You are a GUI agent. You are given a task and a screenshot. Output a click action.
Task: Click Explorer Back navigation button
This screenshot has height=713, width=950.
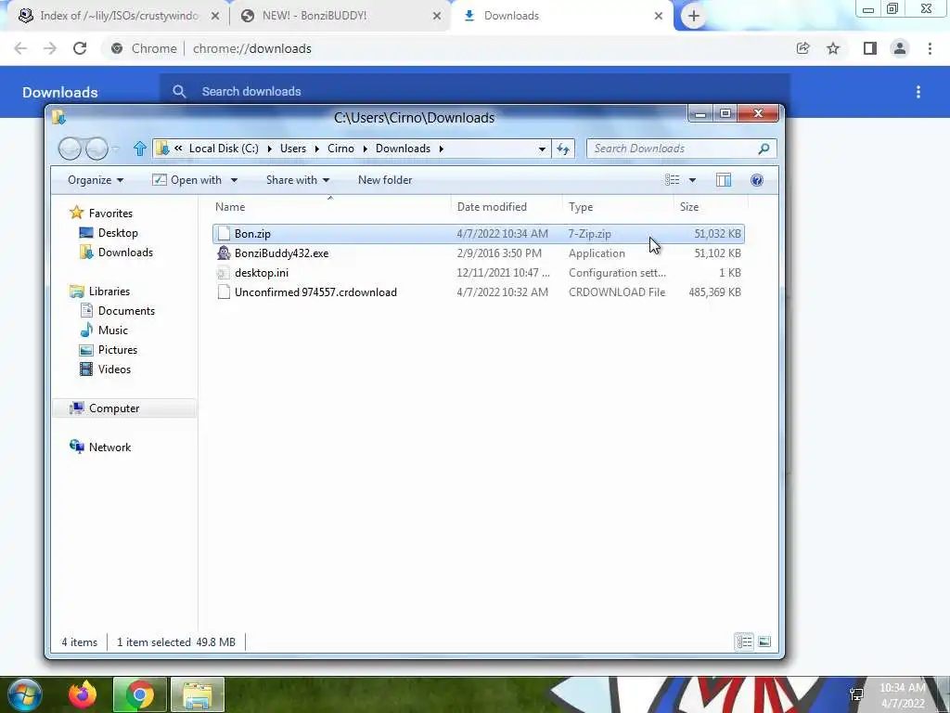pyautogui.click(x=70, y=149)
